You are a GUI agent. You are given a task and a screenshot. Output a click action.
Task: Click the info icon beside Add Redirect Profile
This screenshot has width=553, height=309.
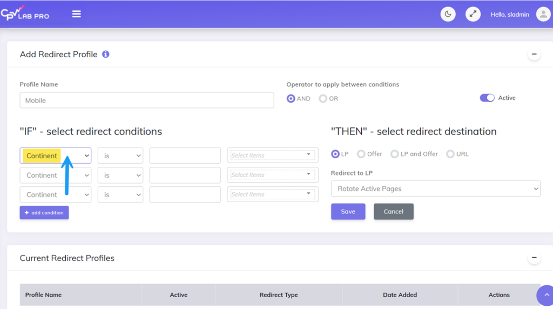click(105, 55)
